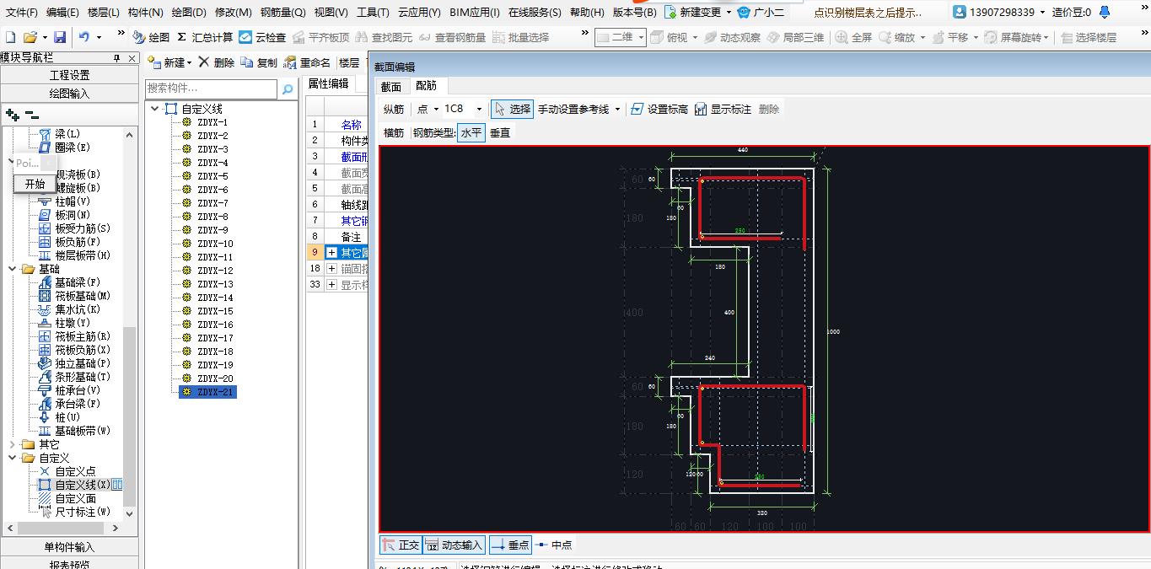Open the 平移 pan dropdown
The width and height of the screenshot is (1151, 569).
976,37
